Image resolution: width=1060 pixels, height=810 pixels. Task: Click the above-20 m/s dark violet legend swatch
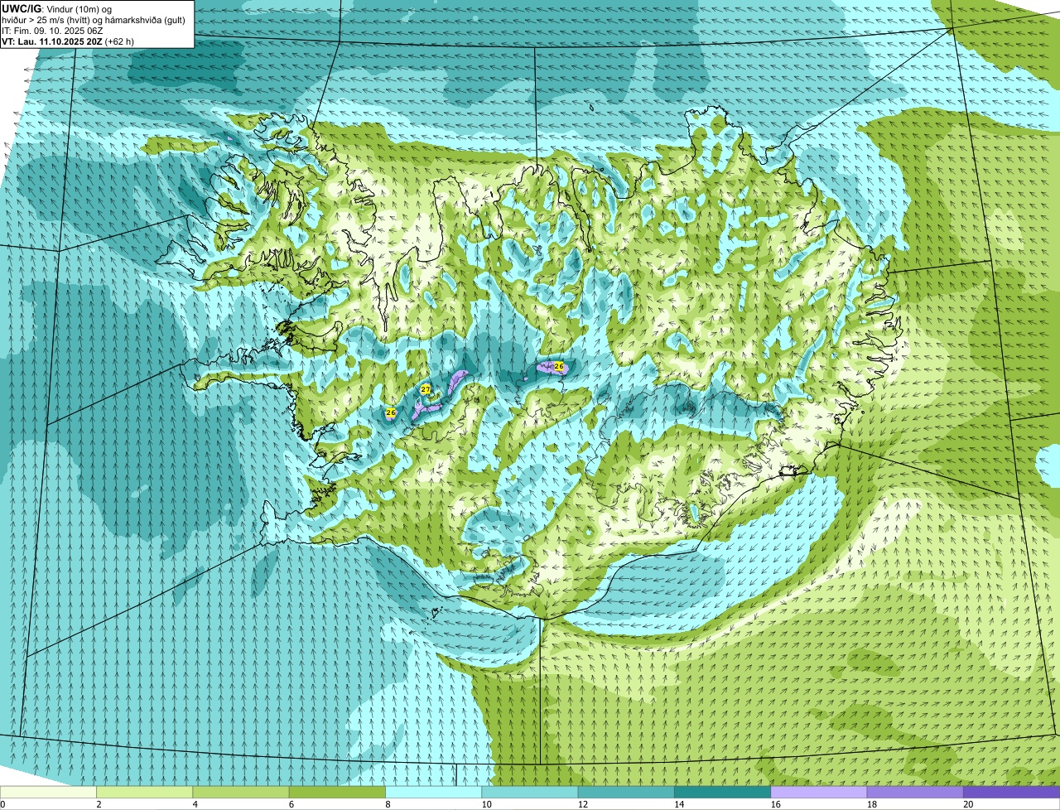(1011, 793)
